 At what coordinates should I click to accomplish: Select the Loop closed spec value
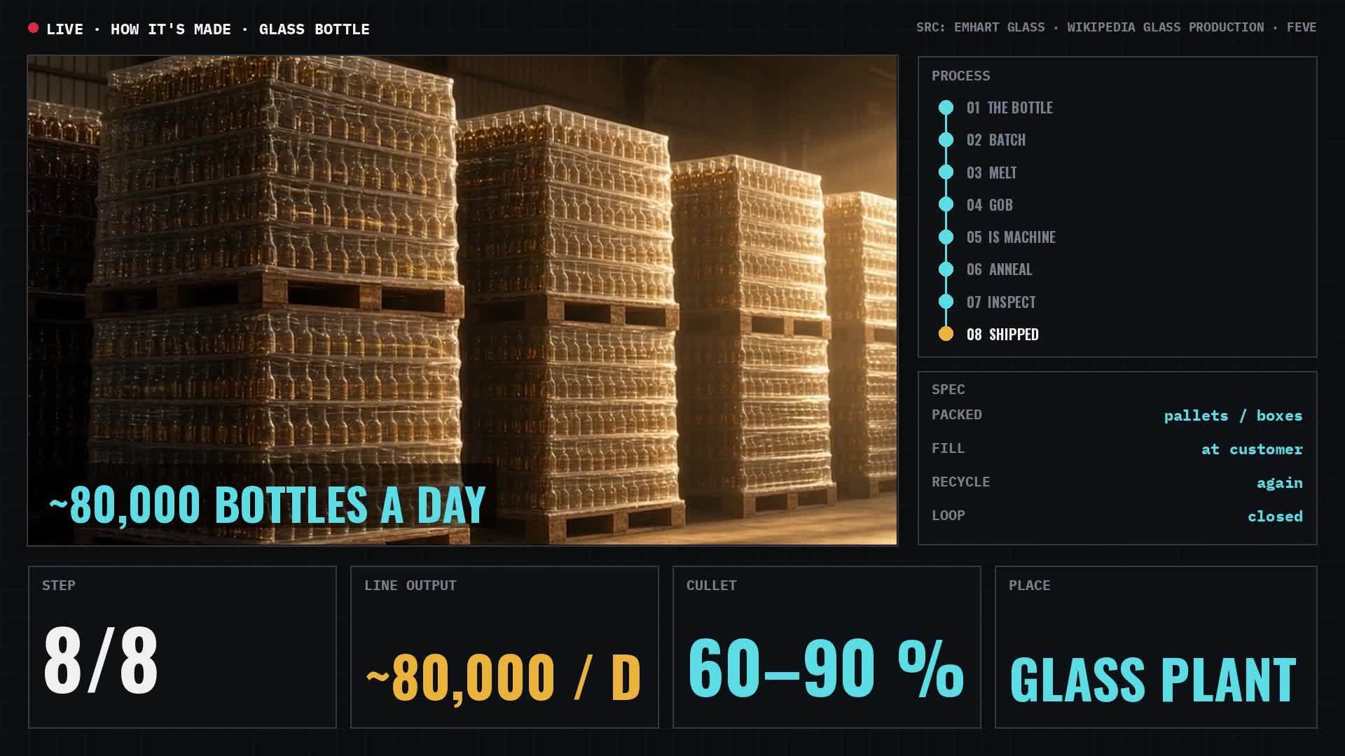click(1275, 517)
